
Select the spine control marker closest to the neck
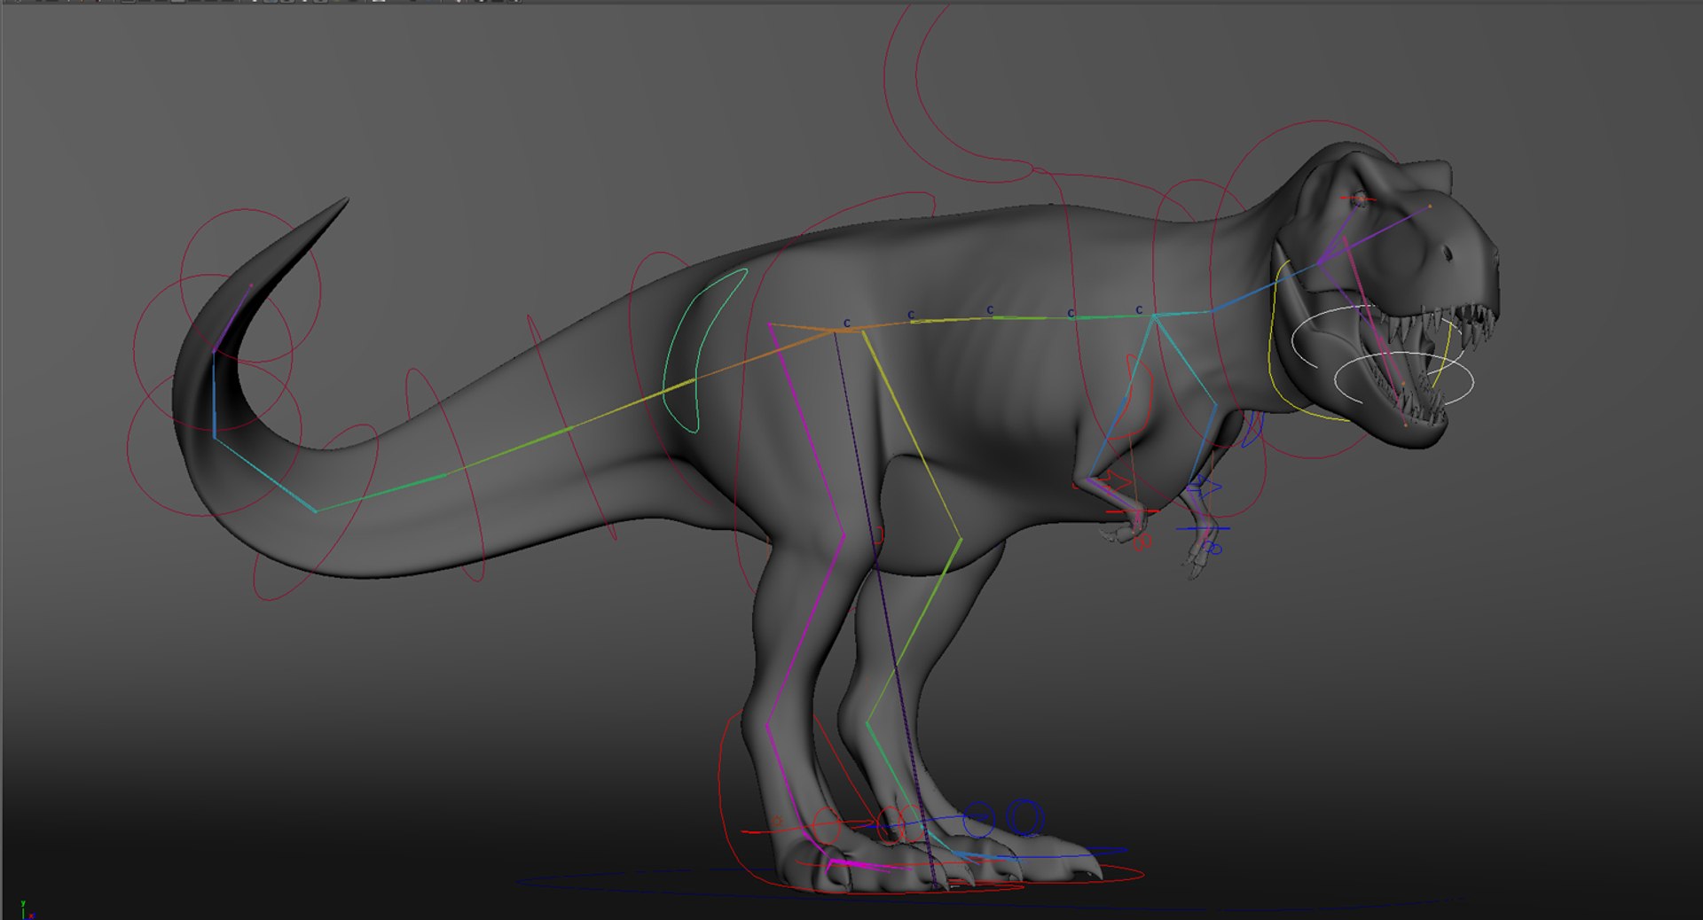click(1139, 310)
